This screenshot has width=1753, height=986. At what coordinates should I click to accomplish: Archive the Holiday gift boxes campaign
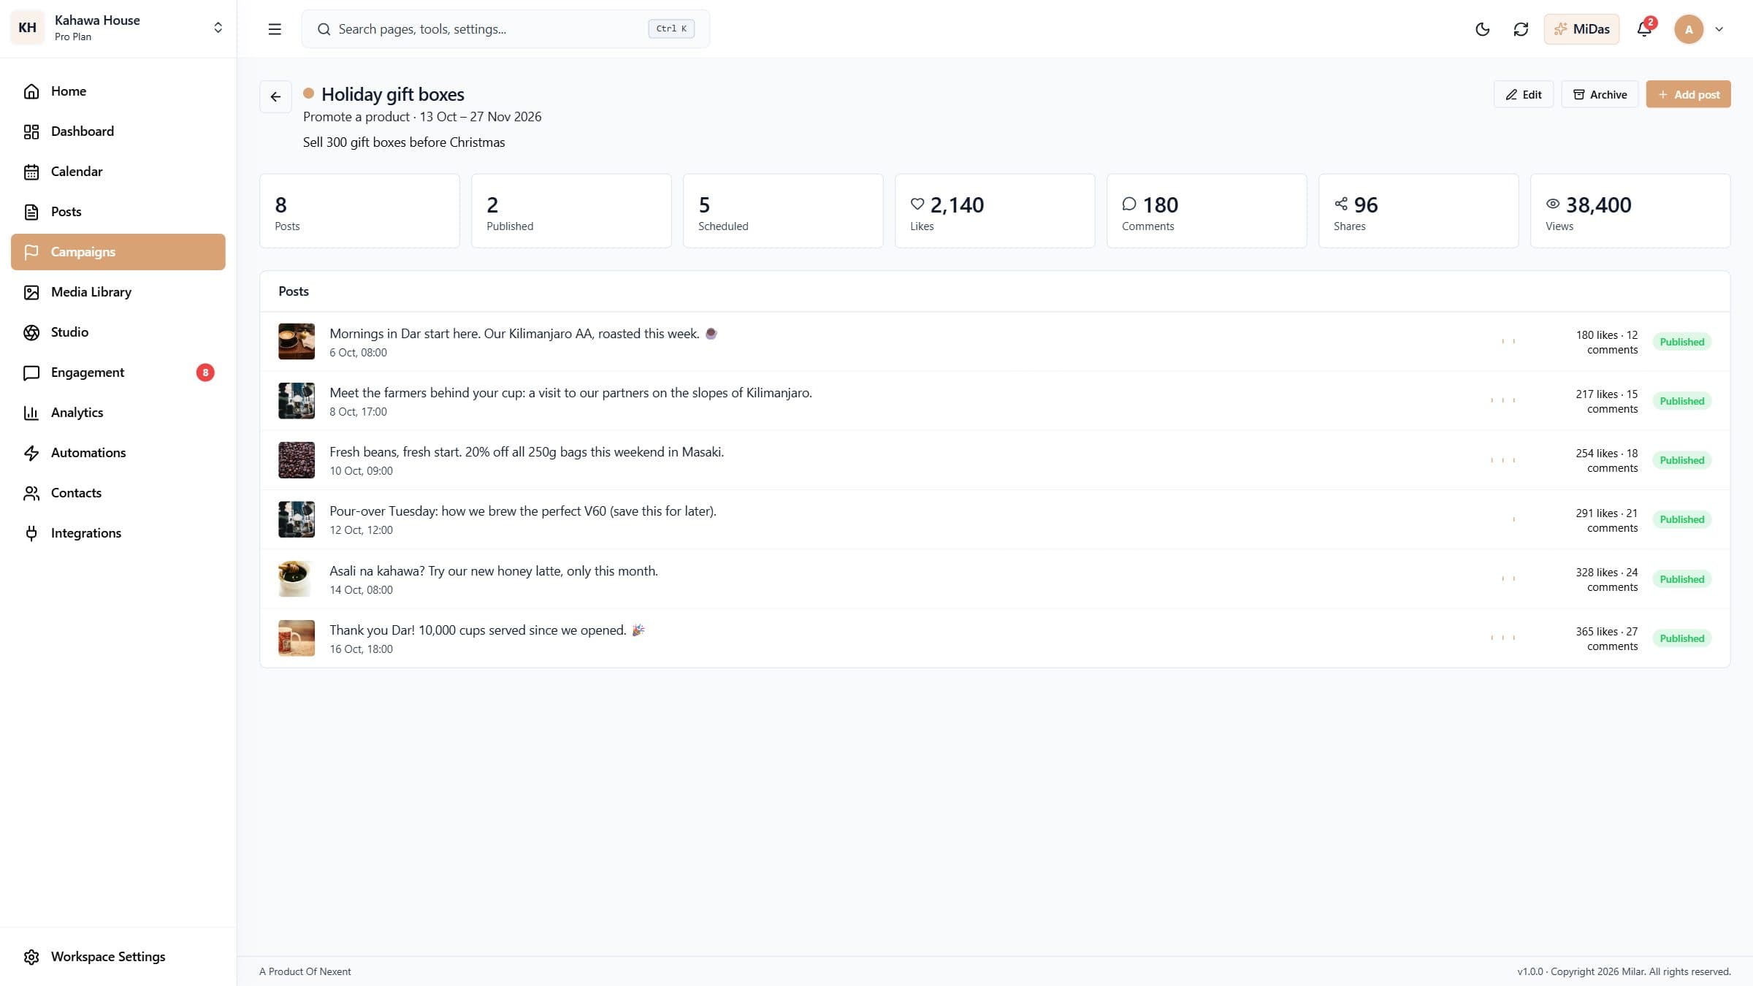point(1600,94)
